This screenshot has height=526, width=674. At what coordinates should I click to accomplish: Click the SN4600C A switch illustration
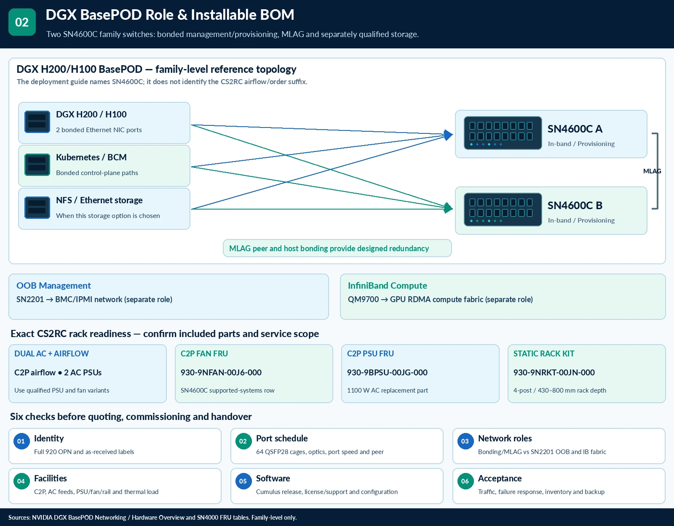click(x=503, y=133)
